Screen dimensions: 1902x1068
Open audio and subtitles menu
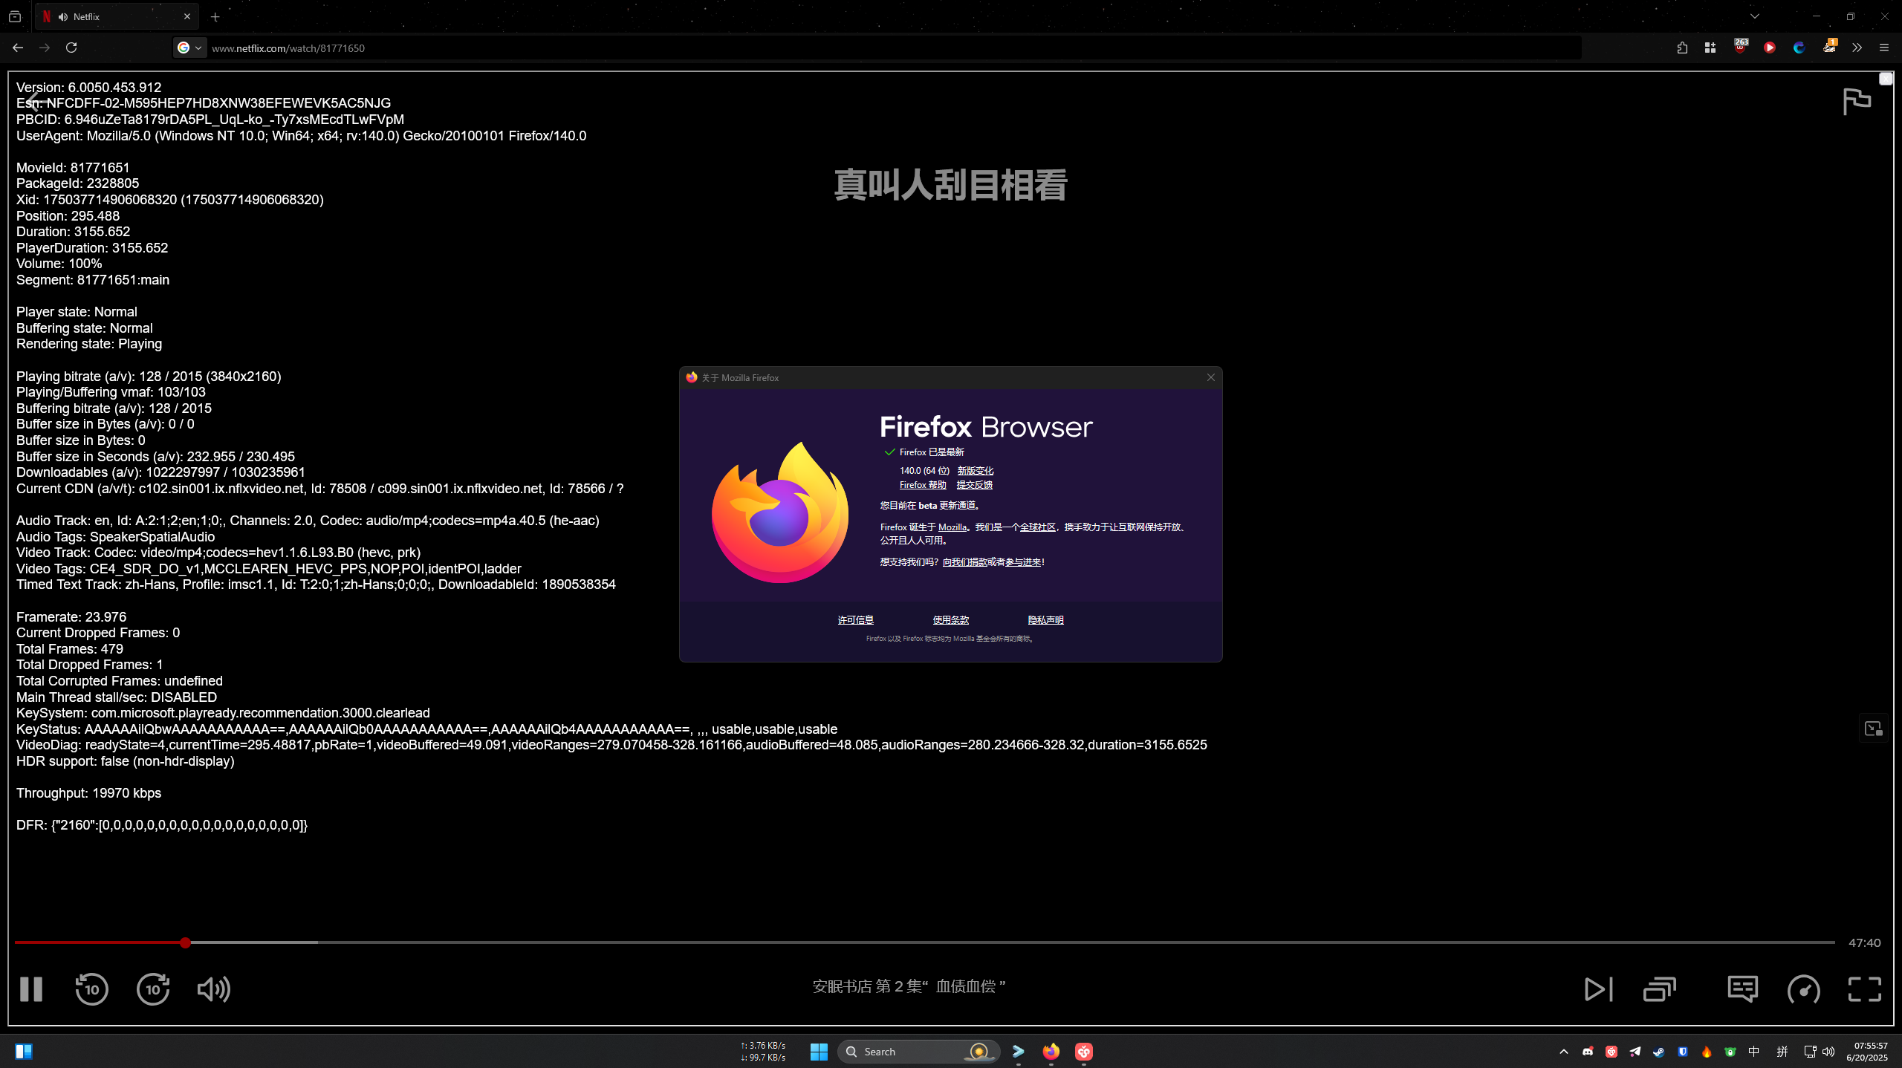point(1742,989)
